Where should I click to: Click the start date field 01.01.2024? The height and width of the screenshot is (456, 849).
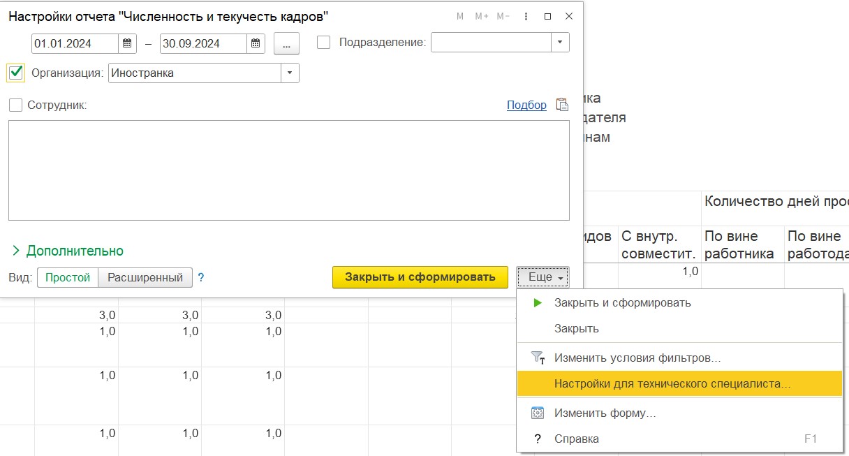(x=75, y=43)
